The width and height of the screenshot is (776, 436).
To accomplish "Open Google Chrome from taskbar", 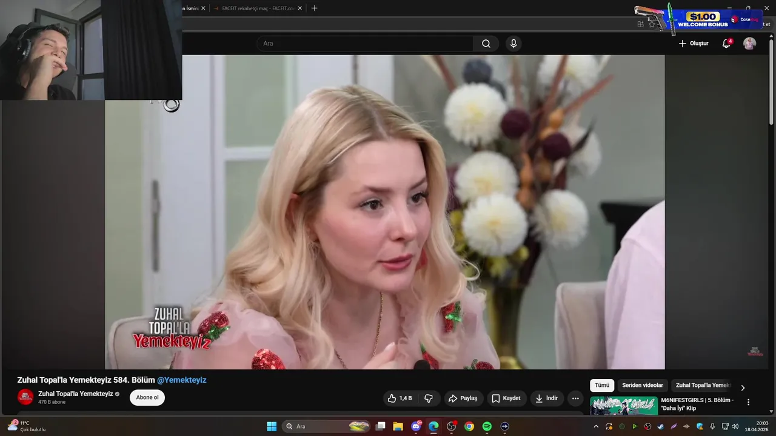I will click(469, 426).
